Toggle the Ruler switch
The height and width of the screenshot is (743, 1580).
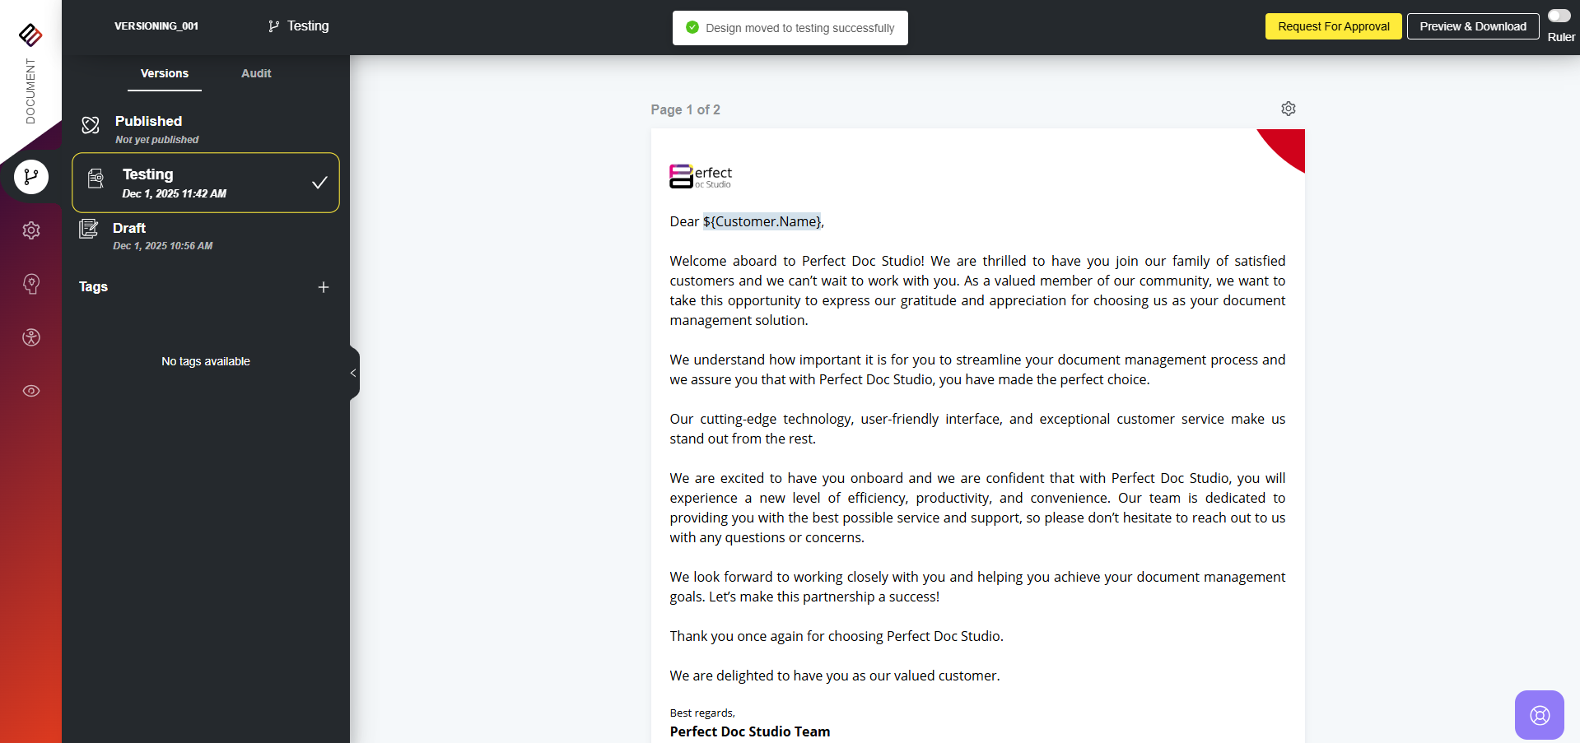click(1559, 16)
